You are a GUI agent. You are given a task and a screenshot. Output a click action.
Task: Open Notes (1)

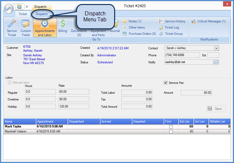[x=132, y=21]
